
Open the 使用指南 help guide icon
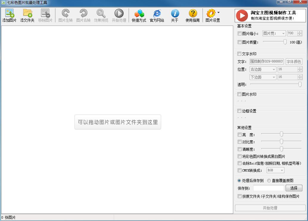tap(193, 13)
